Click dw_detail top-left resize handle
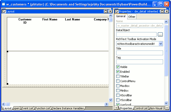Viewport: 171px width, 112px height. tap(7, 52)
